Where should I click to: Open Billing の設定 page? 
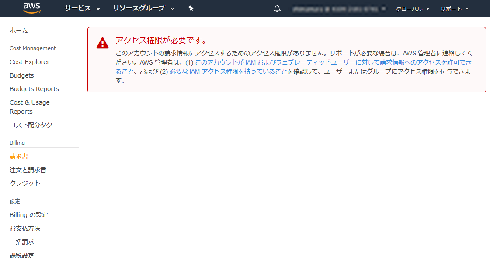pos(29,214)
